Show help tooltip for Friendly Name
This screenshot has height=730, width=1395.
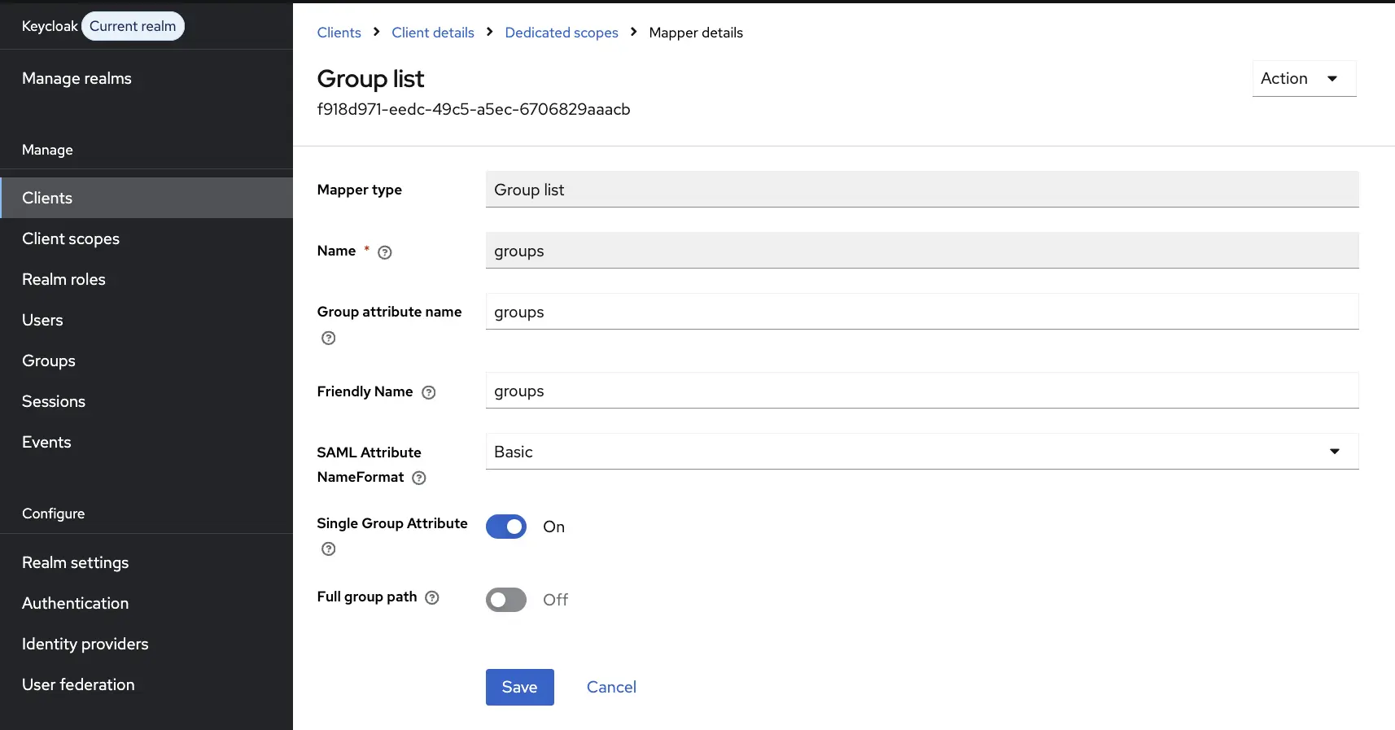[x=429, y=392]
